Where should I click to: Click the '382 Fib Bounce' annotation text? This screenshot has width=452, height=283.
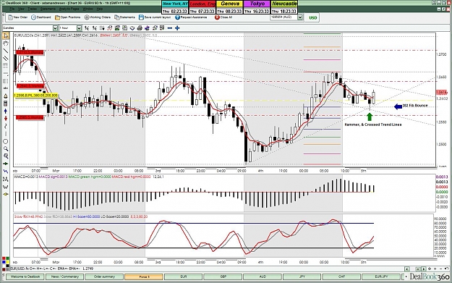tap(415, 106)
